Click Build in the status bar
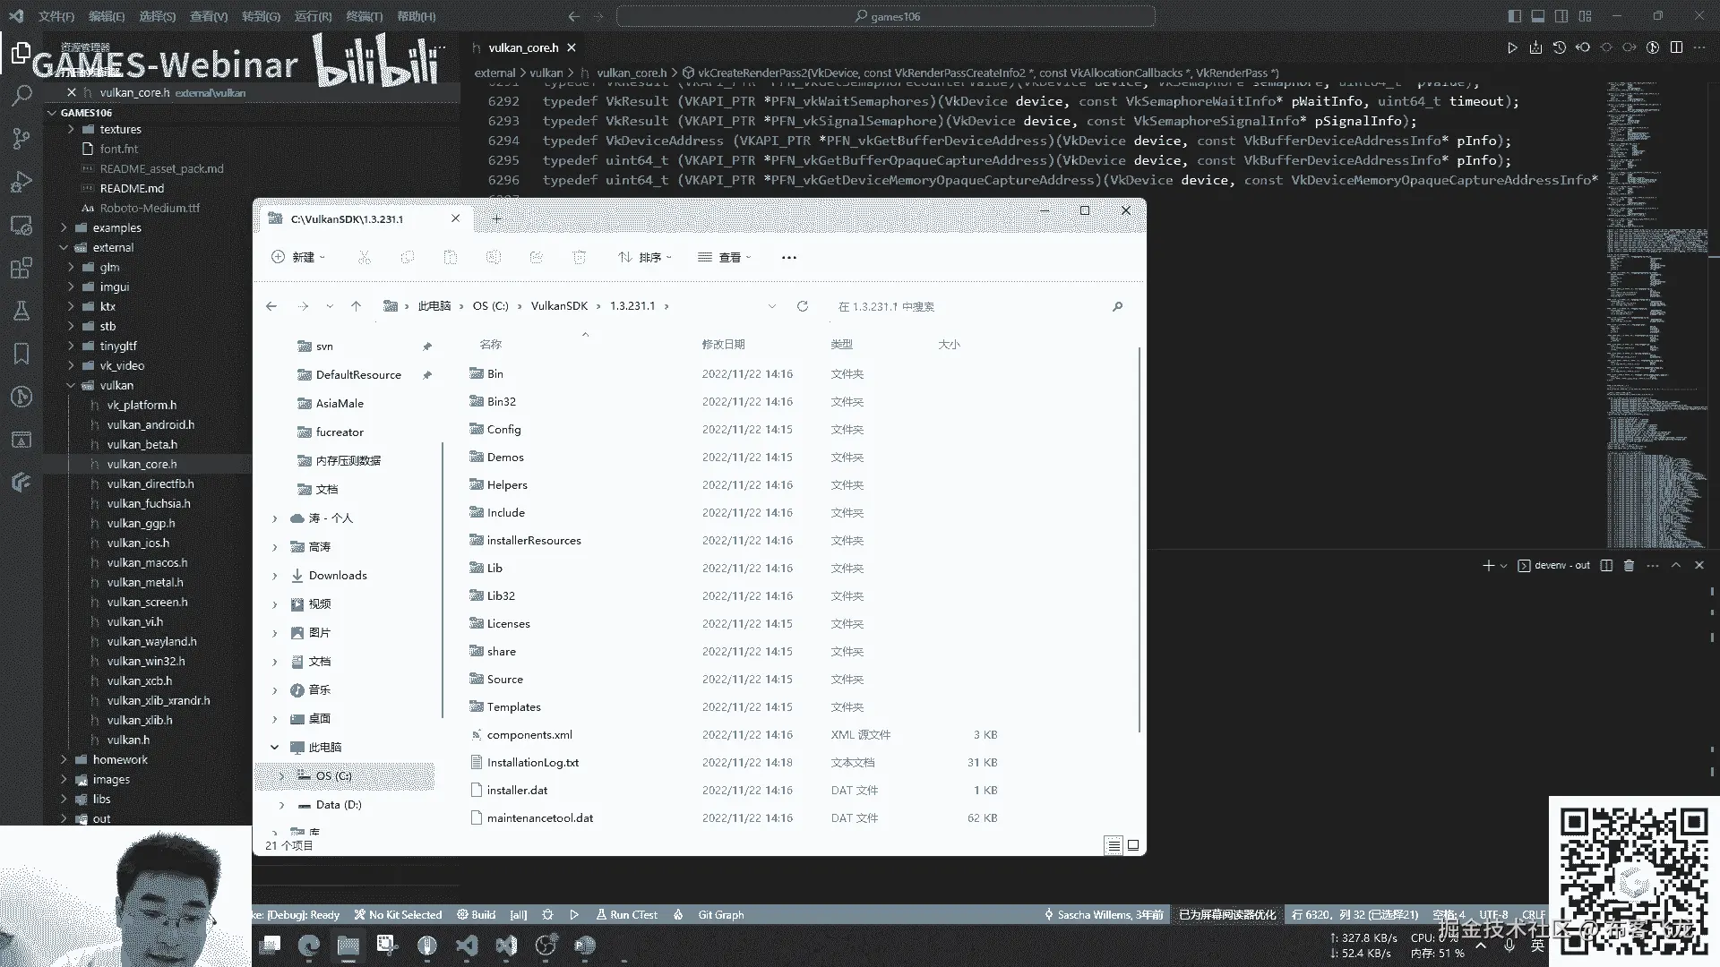The image size is (1720, 967). tap(476, 915)
